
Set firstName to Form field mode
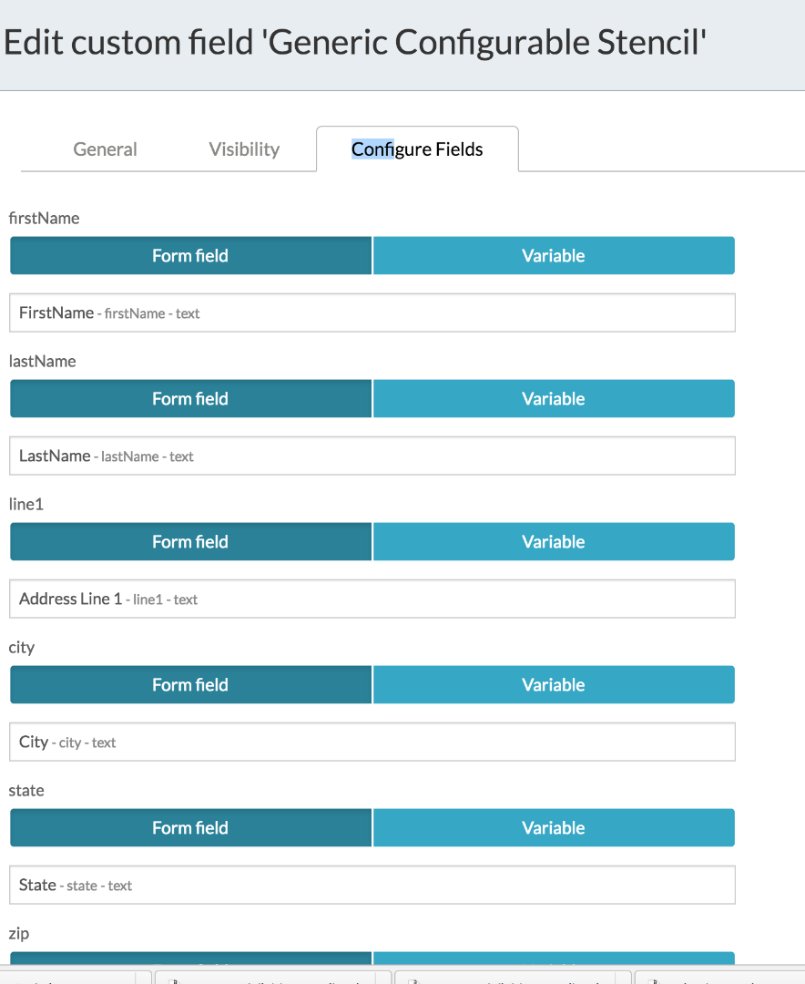190,255
